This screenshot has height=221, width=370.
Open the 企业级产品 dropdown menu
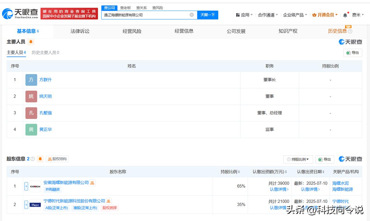(295, 15)
